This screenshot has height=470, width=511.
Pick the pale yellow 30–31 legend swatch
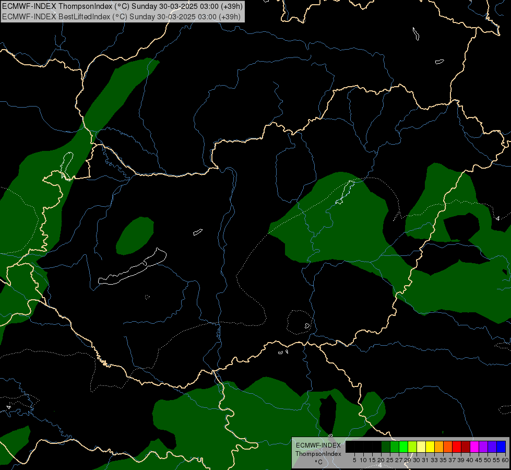click(x=421, y=446)
